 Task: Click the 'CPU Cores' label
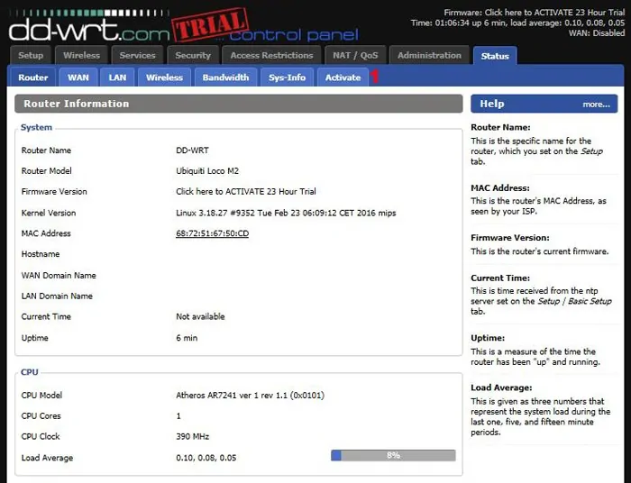(41, 415)
